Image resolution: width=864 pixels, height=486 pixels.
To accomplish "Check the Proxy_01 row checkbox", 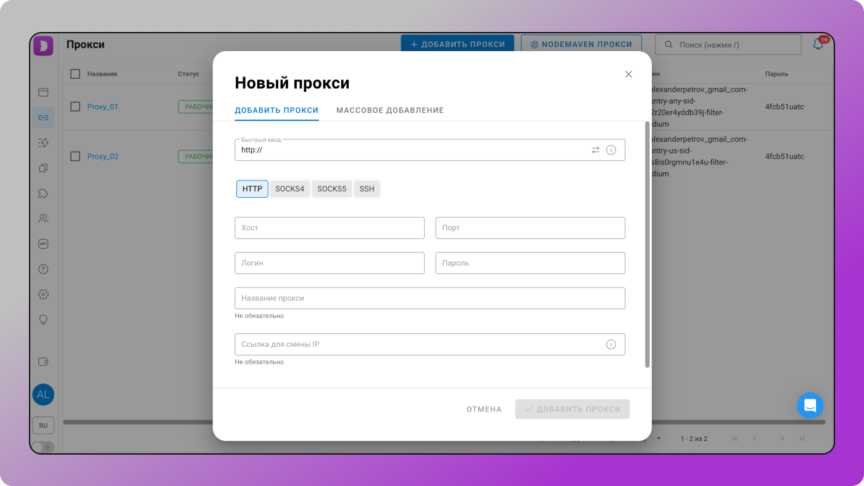I will 75,106.
